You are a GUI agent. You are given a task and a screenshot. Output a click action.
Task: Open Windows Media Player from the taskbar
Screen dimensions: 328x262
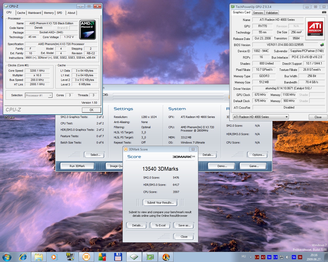pyautogui.click(x=54, y=257)
